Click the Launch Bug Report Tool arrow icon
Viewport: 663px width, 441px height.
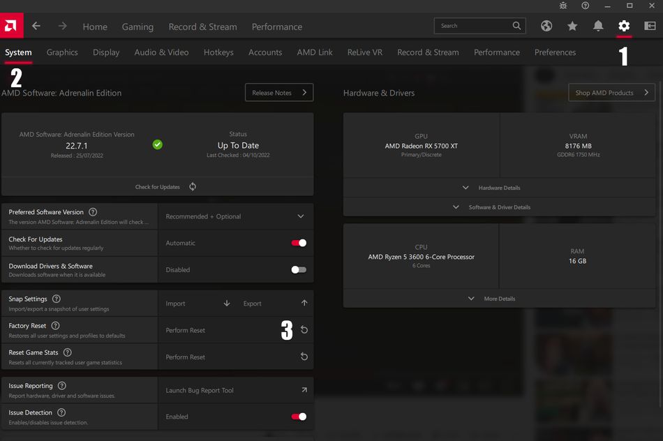pos(304,390)
